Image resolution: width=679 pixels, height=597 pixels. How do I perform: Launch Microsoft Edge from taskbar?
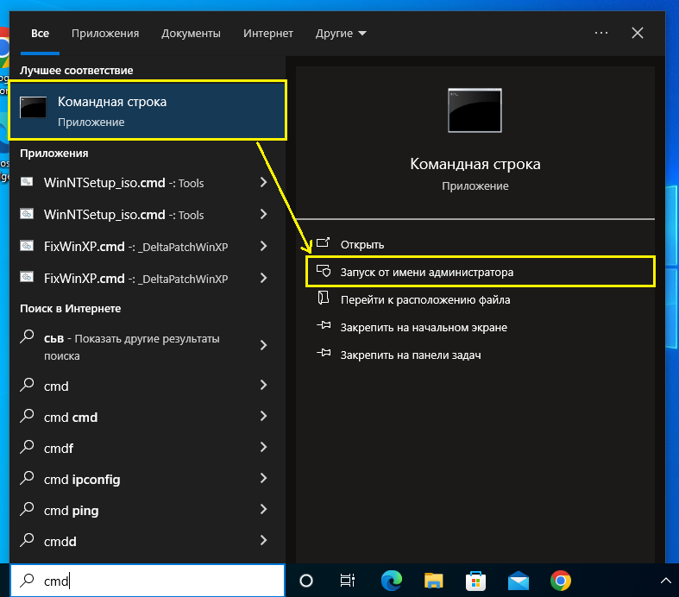pos(392,581)
